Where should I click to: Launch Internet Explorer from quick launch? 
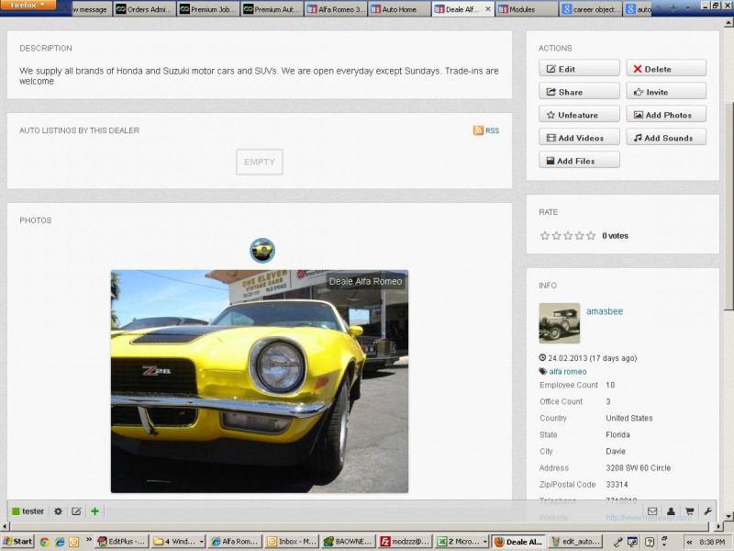(x=60, y=542)
